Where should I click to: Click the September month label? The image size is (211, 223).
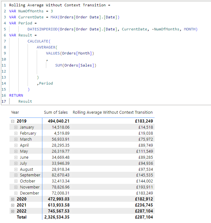(x=30, y=175)
